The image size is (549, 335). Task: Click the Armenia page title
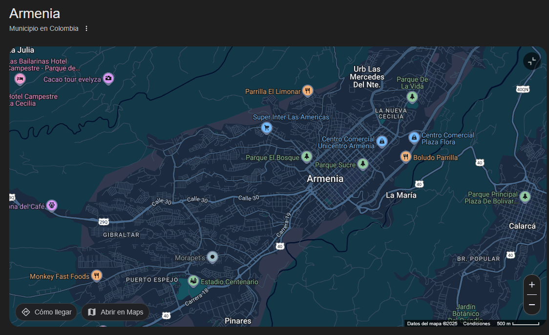point(35,13)
